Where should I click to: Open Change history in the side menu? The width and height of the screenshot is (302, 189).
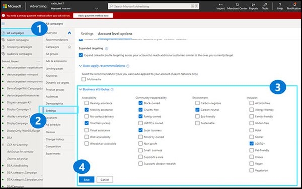[x=55, y=139]
